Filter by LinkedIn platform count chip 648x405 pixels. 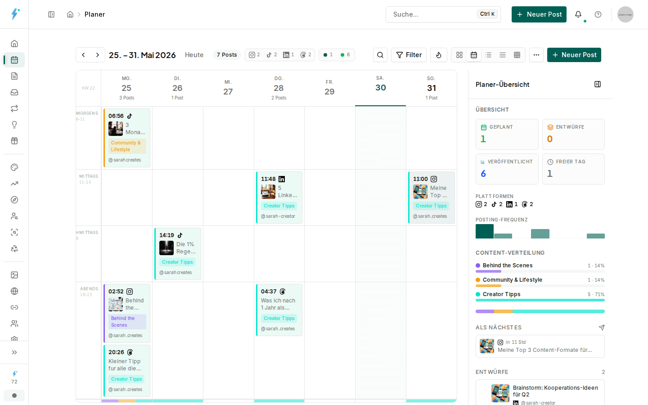point(288,55)
